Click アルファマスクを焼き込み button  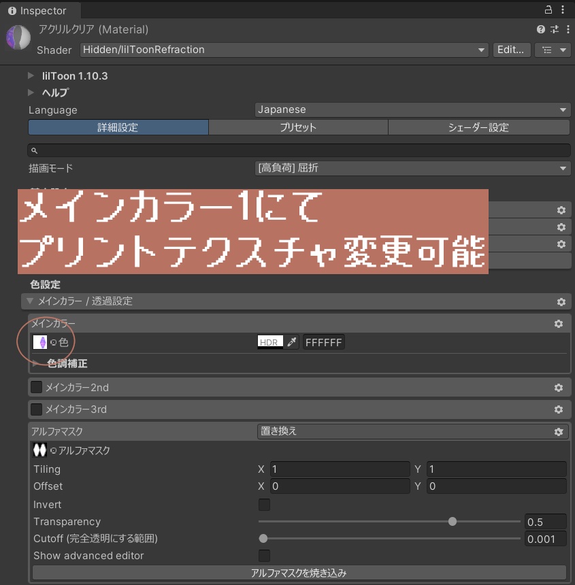pyautogui.click(x=299, y=572)
